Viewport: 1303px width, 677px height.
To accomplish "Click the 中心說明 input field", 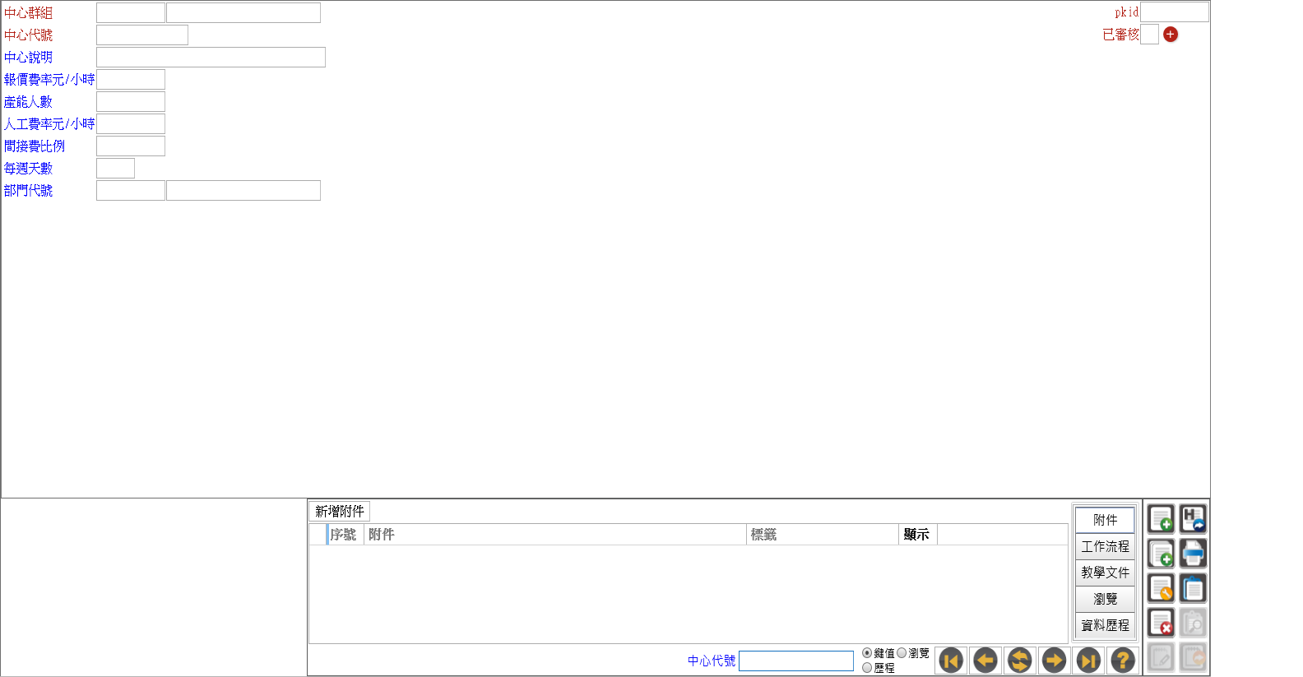I will pyautogui.click(x=211, y=57).
